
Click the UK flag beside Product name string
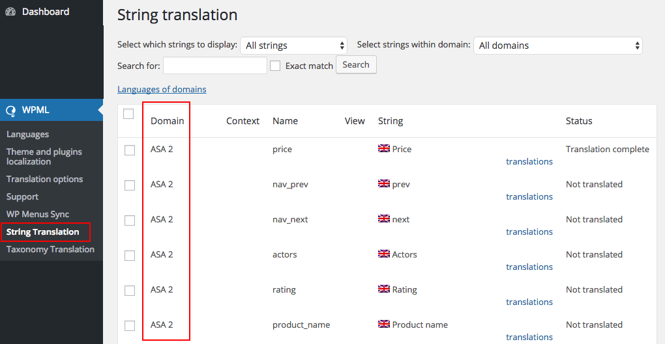(384, 324)
